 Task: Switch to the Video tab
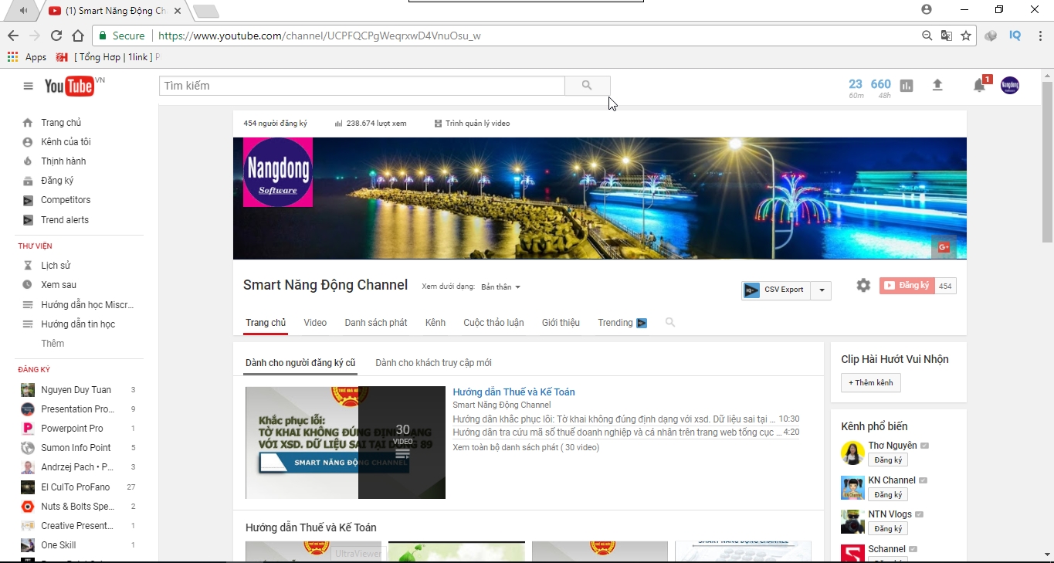(x=315, y=323)
